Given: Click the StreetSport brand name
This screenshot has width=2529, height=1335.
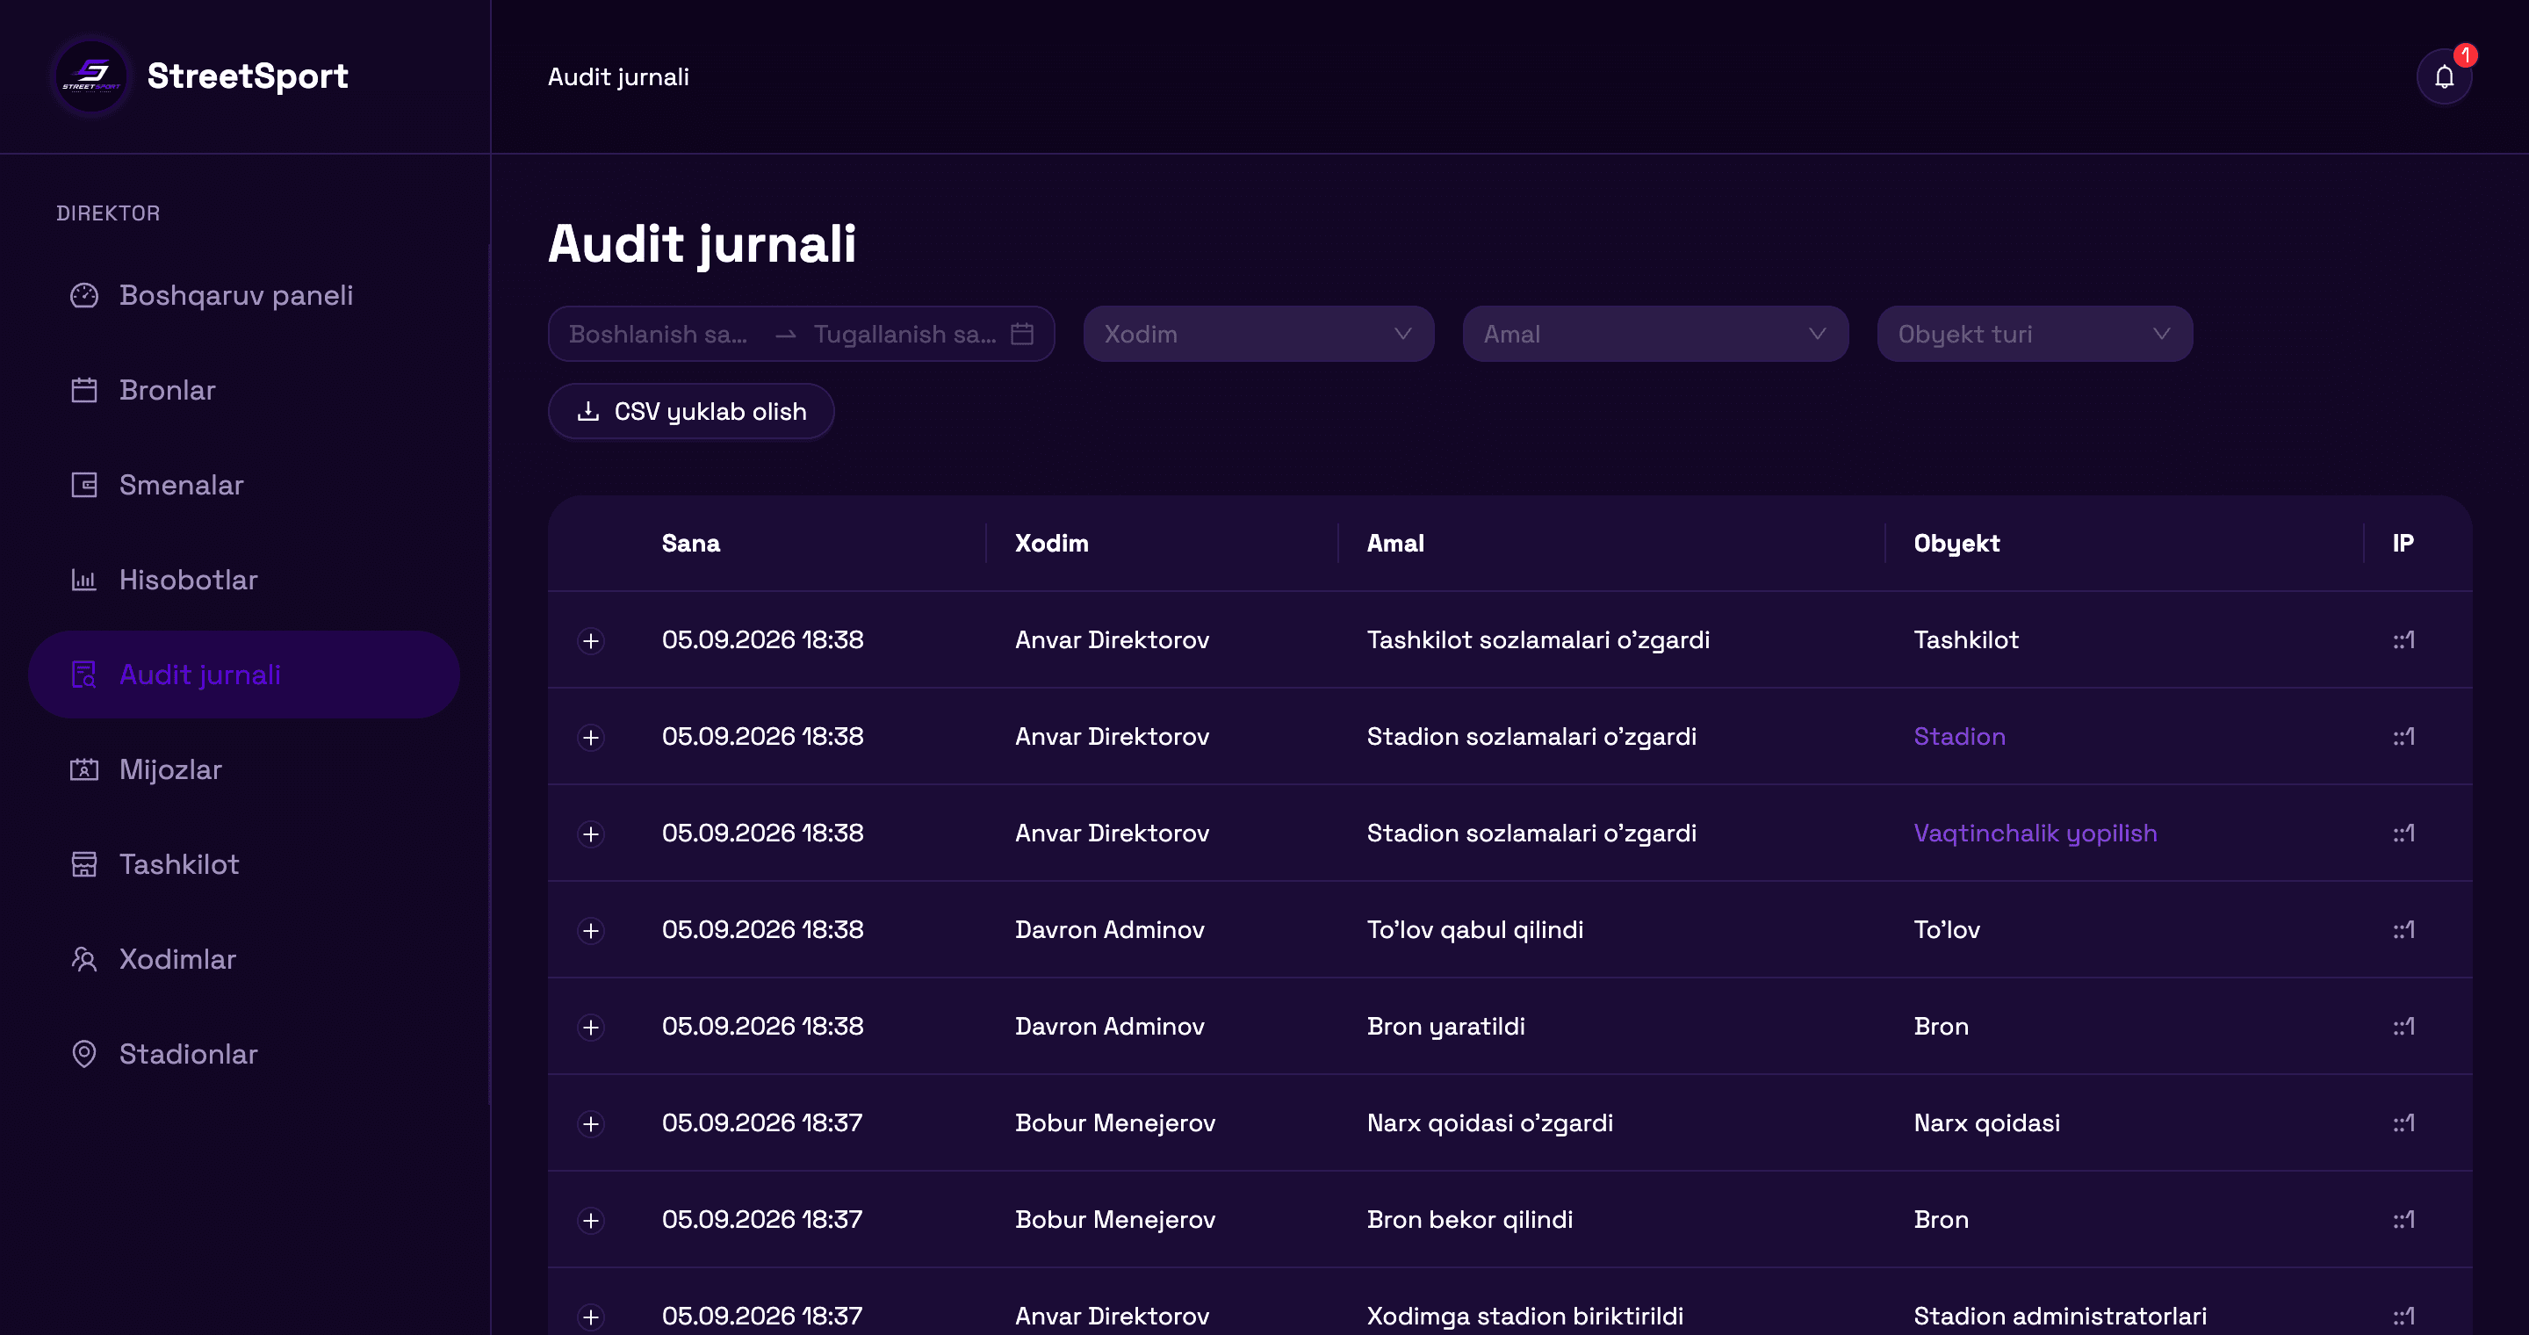Looking at the screenshot, I should point(248,76).
